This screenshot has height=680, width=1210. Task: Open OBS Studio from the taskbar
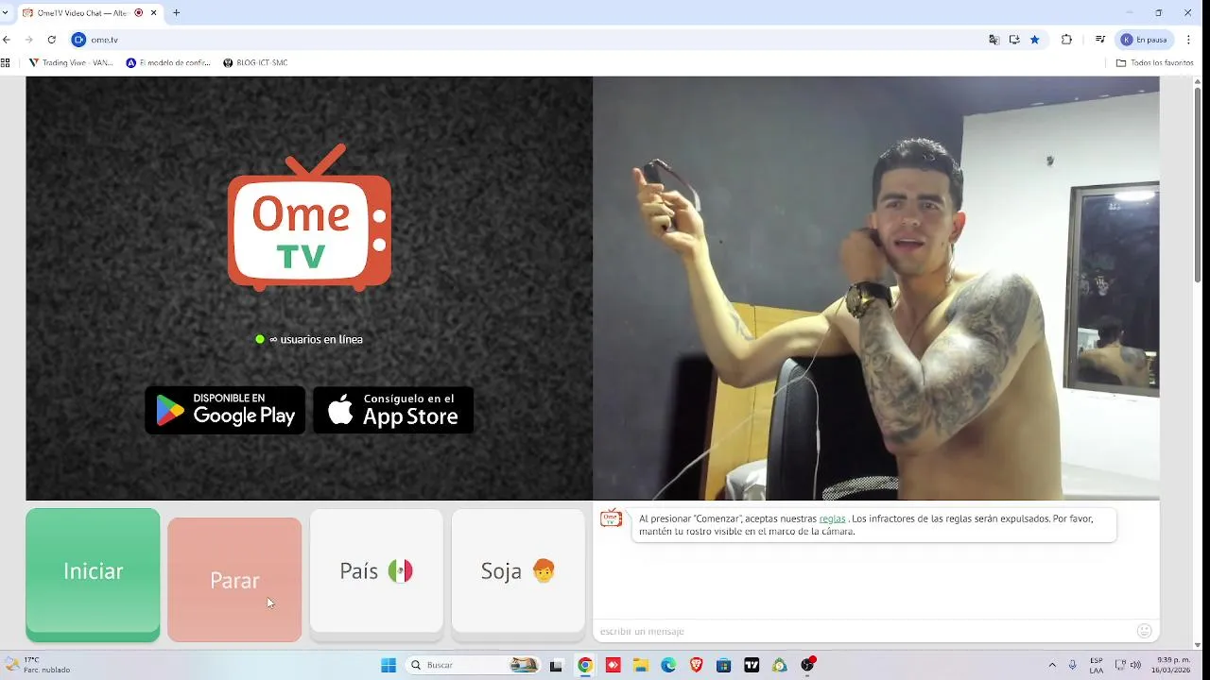807,665
